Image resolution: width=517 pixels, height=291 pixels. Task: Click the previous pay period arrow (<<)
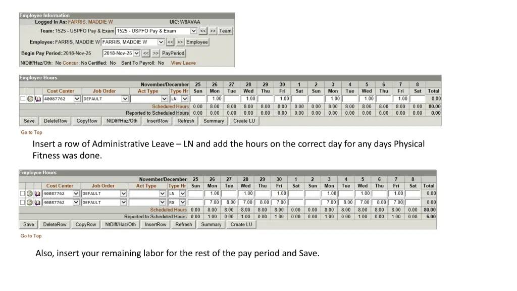point(146,53)
